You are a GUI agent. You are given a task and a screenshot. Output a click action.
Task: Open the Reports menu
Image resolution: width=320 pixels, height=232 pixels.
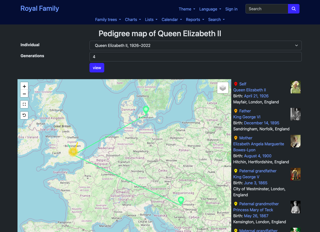[x=195, y=19]
